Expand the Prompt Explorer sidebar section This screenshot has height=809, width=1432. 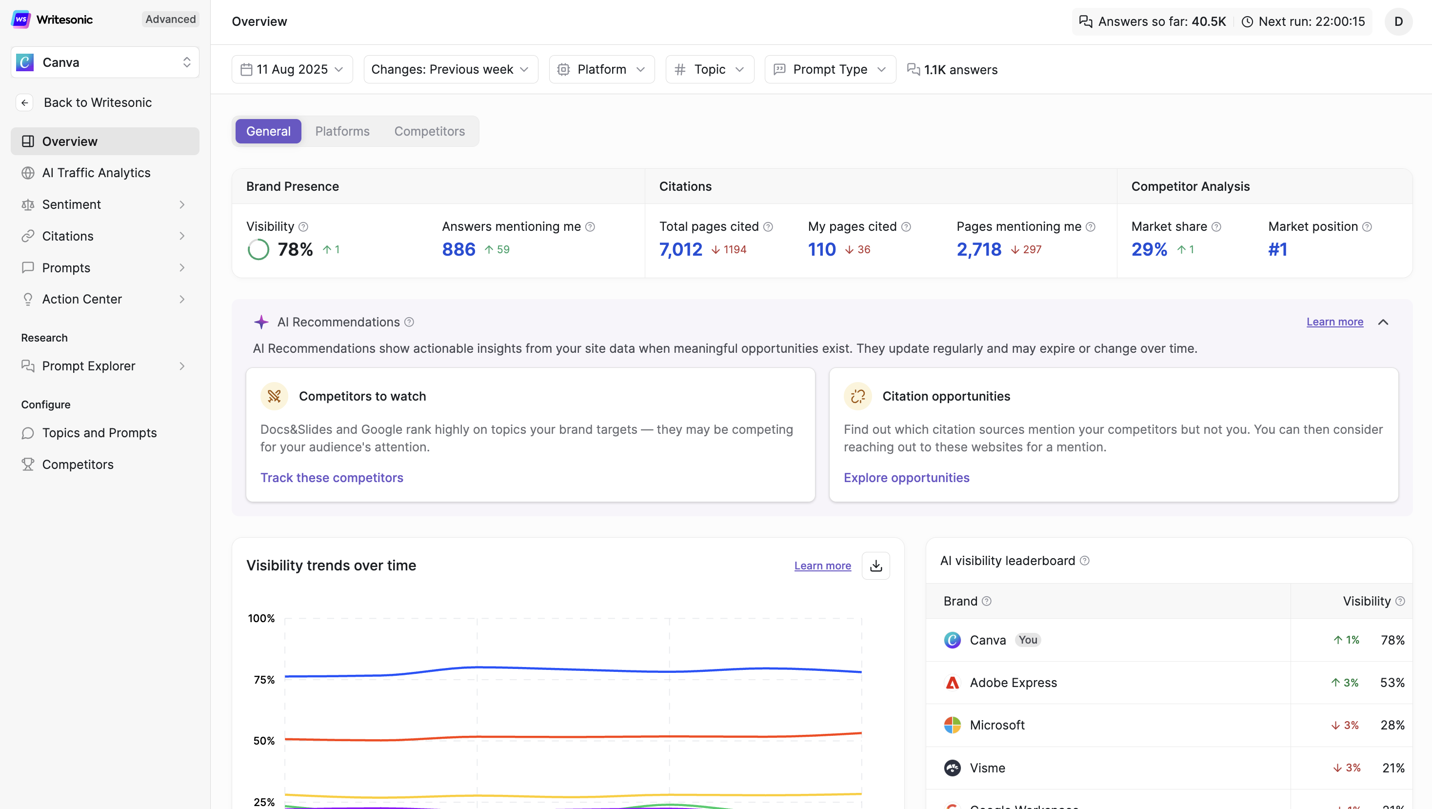182,366
